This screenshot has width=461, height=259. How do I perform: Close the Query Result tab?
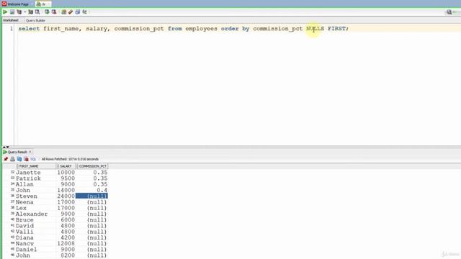click(30, 152)
